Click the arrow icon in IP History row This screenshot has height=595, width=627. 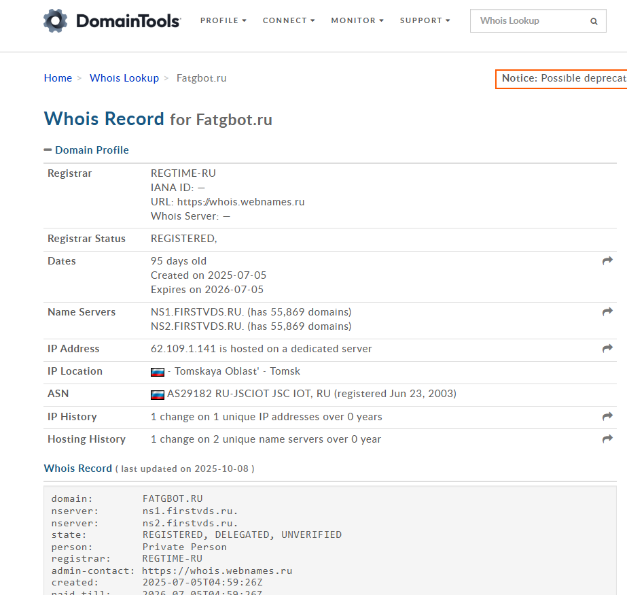[607, 417]
